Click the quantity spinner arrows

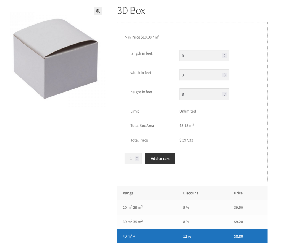coord(137,159)
